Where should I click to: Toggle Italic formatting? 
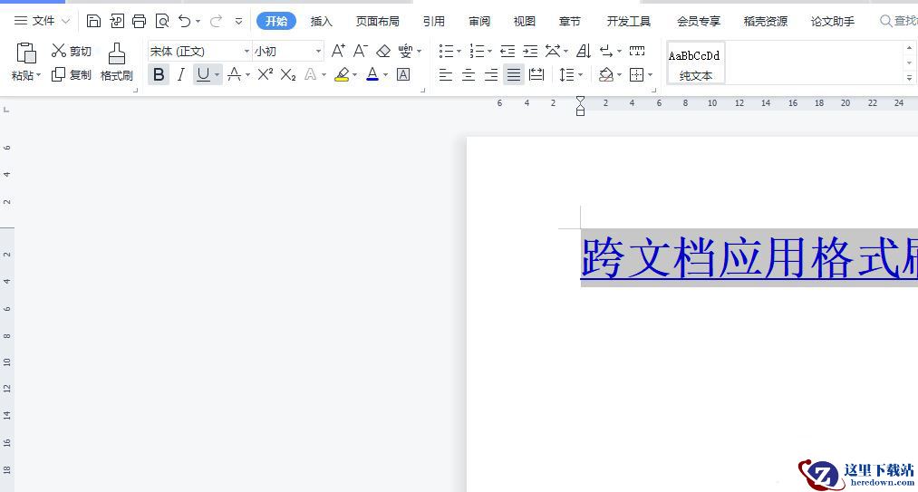point(181,74)
